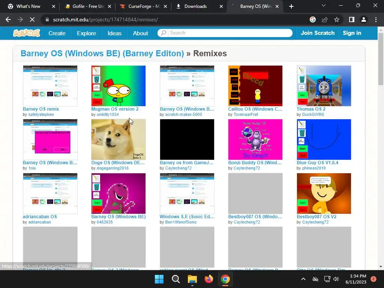This screenshot has width=384, height=288.
Task: Open the adriancaban OS title link
Action: [40, 216]
